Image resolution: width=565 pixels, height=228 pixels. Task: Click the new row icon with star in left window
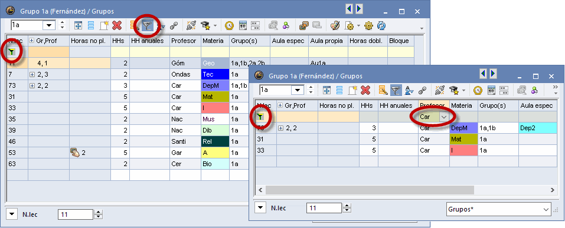[x=104, y=25]
